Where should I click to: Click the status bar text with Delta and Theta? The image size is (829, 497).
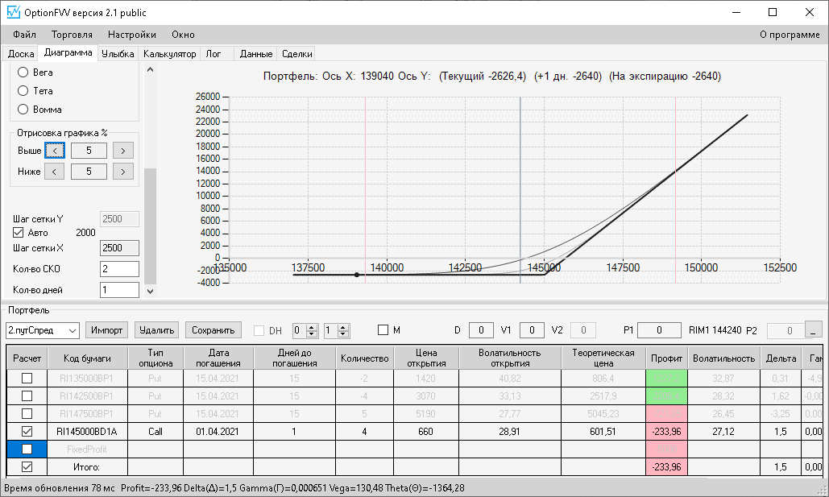click(x=292, y=488)
